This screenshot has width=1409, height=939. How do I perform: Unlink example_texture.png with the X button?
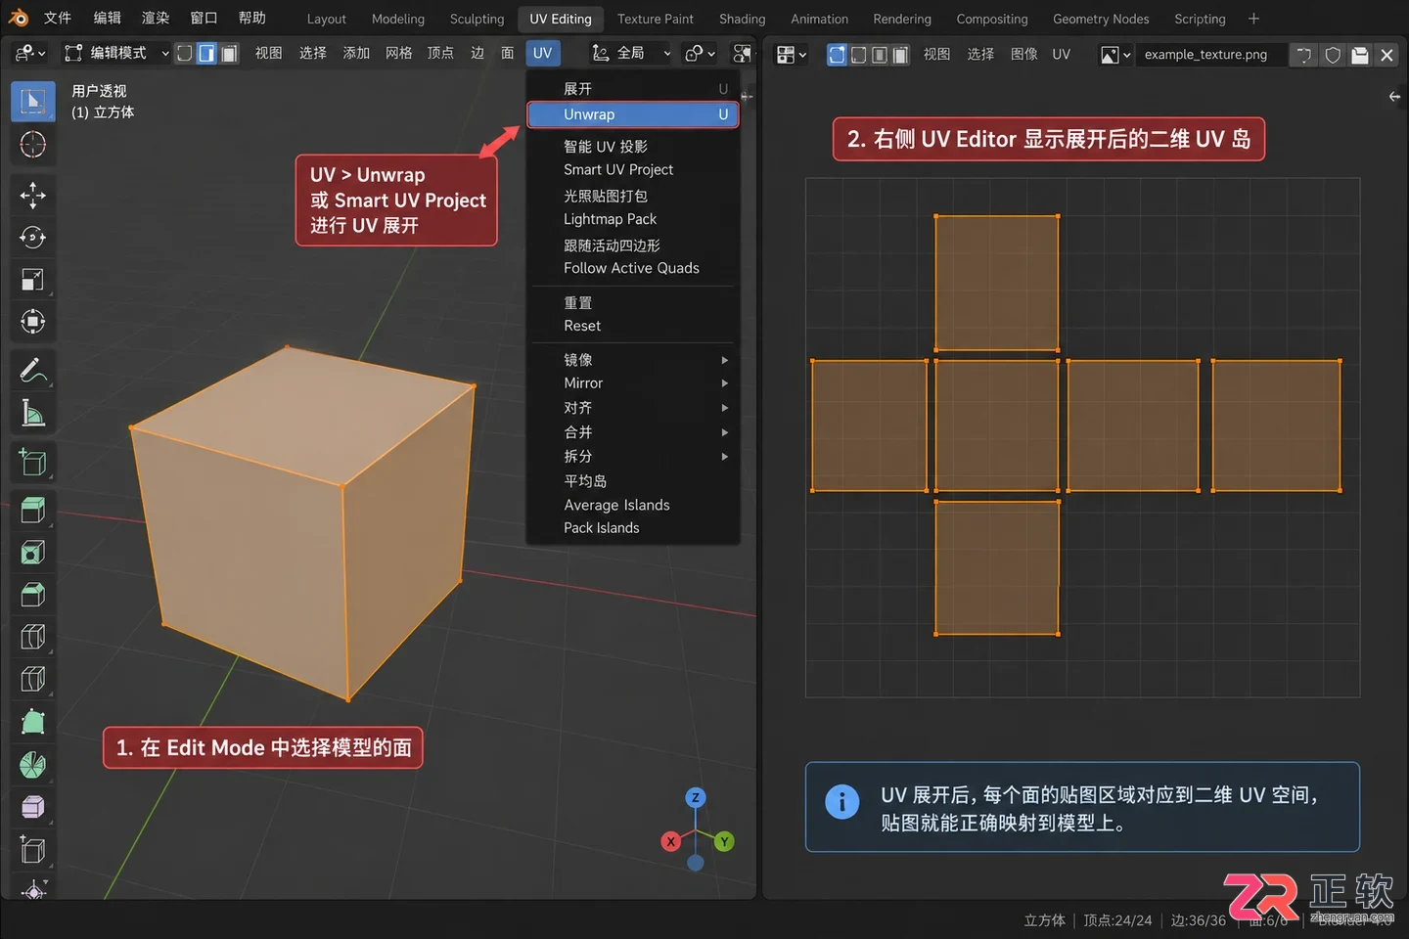pos(1386,55)
